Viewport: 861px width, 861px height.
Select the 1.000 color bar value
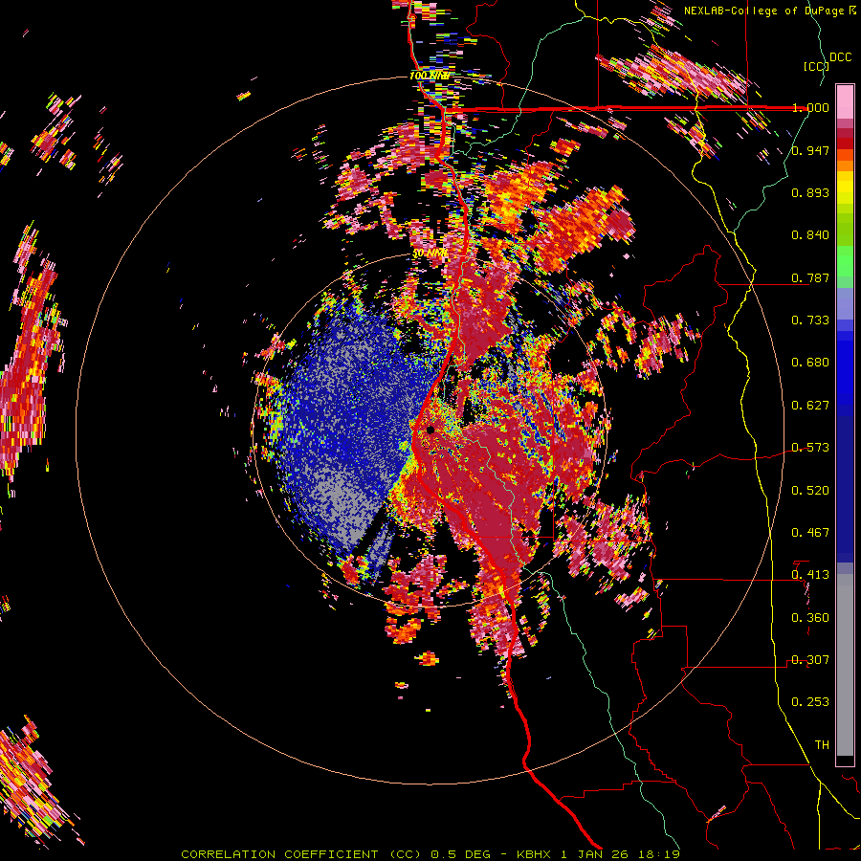coord(810,107)
